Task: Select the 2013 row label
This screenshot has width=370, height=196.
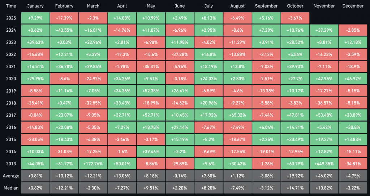Action: (11, 164)
